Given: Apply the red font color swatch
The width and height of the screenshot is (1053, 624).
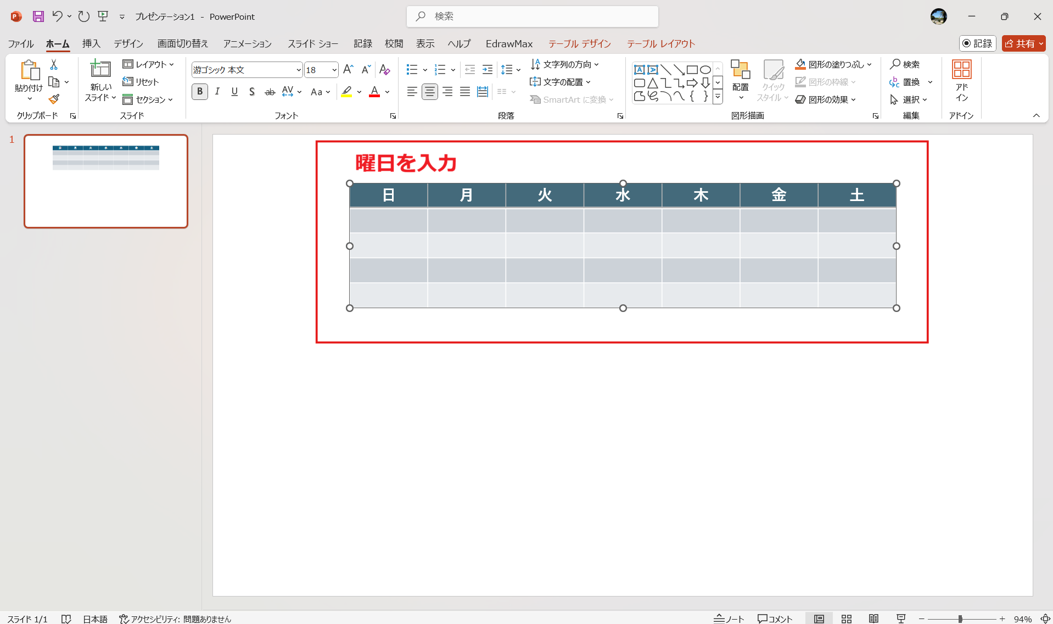Looking at the screenshot, I should (x=374, y=92).
